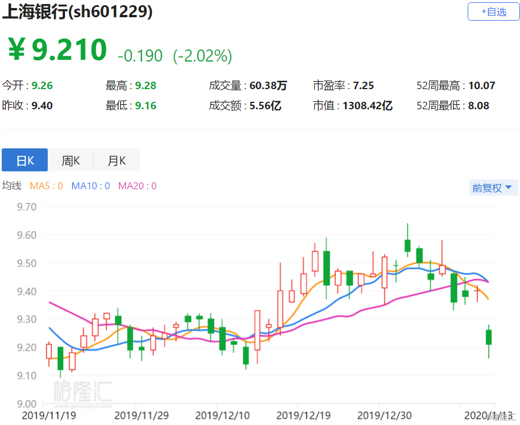Screen dimensions: 520x425
Task: Click the percent change (-2.02%)
Action: (202, 56)
